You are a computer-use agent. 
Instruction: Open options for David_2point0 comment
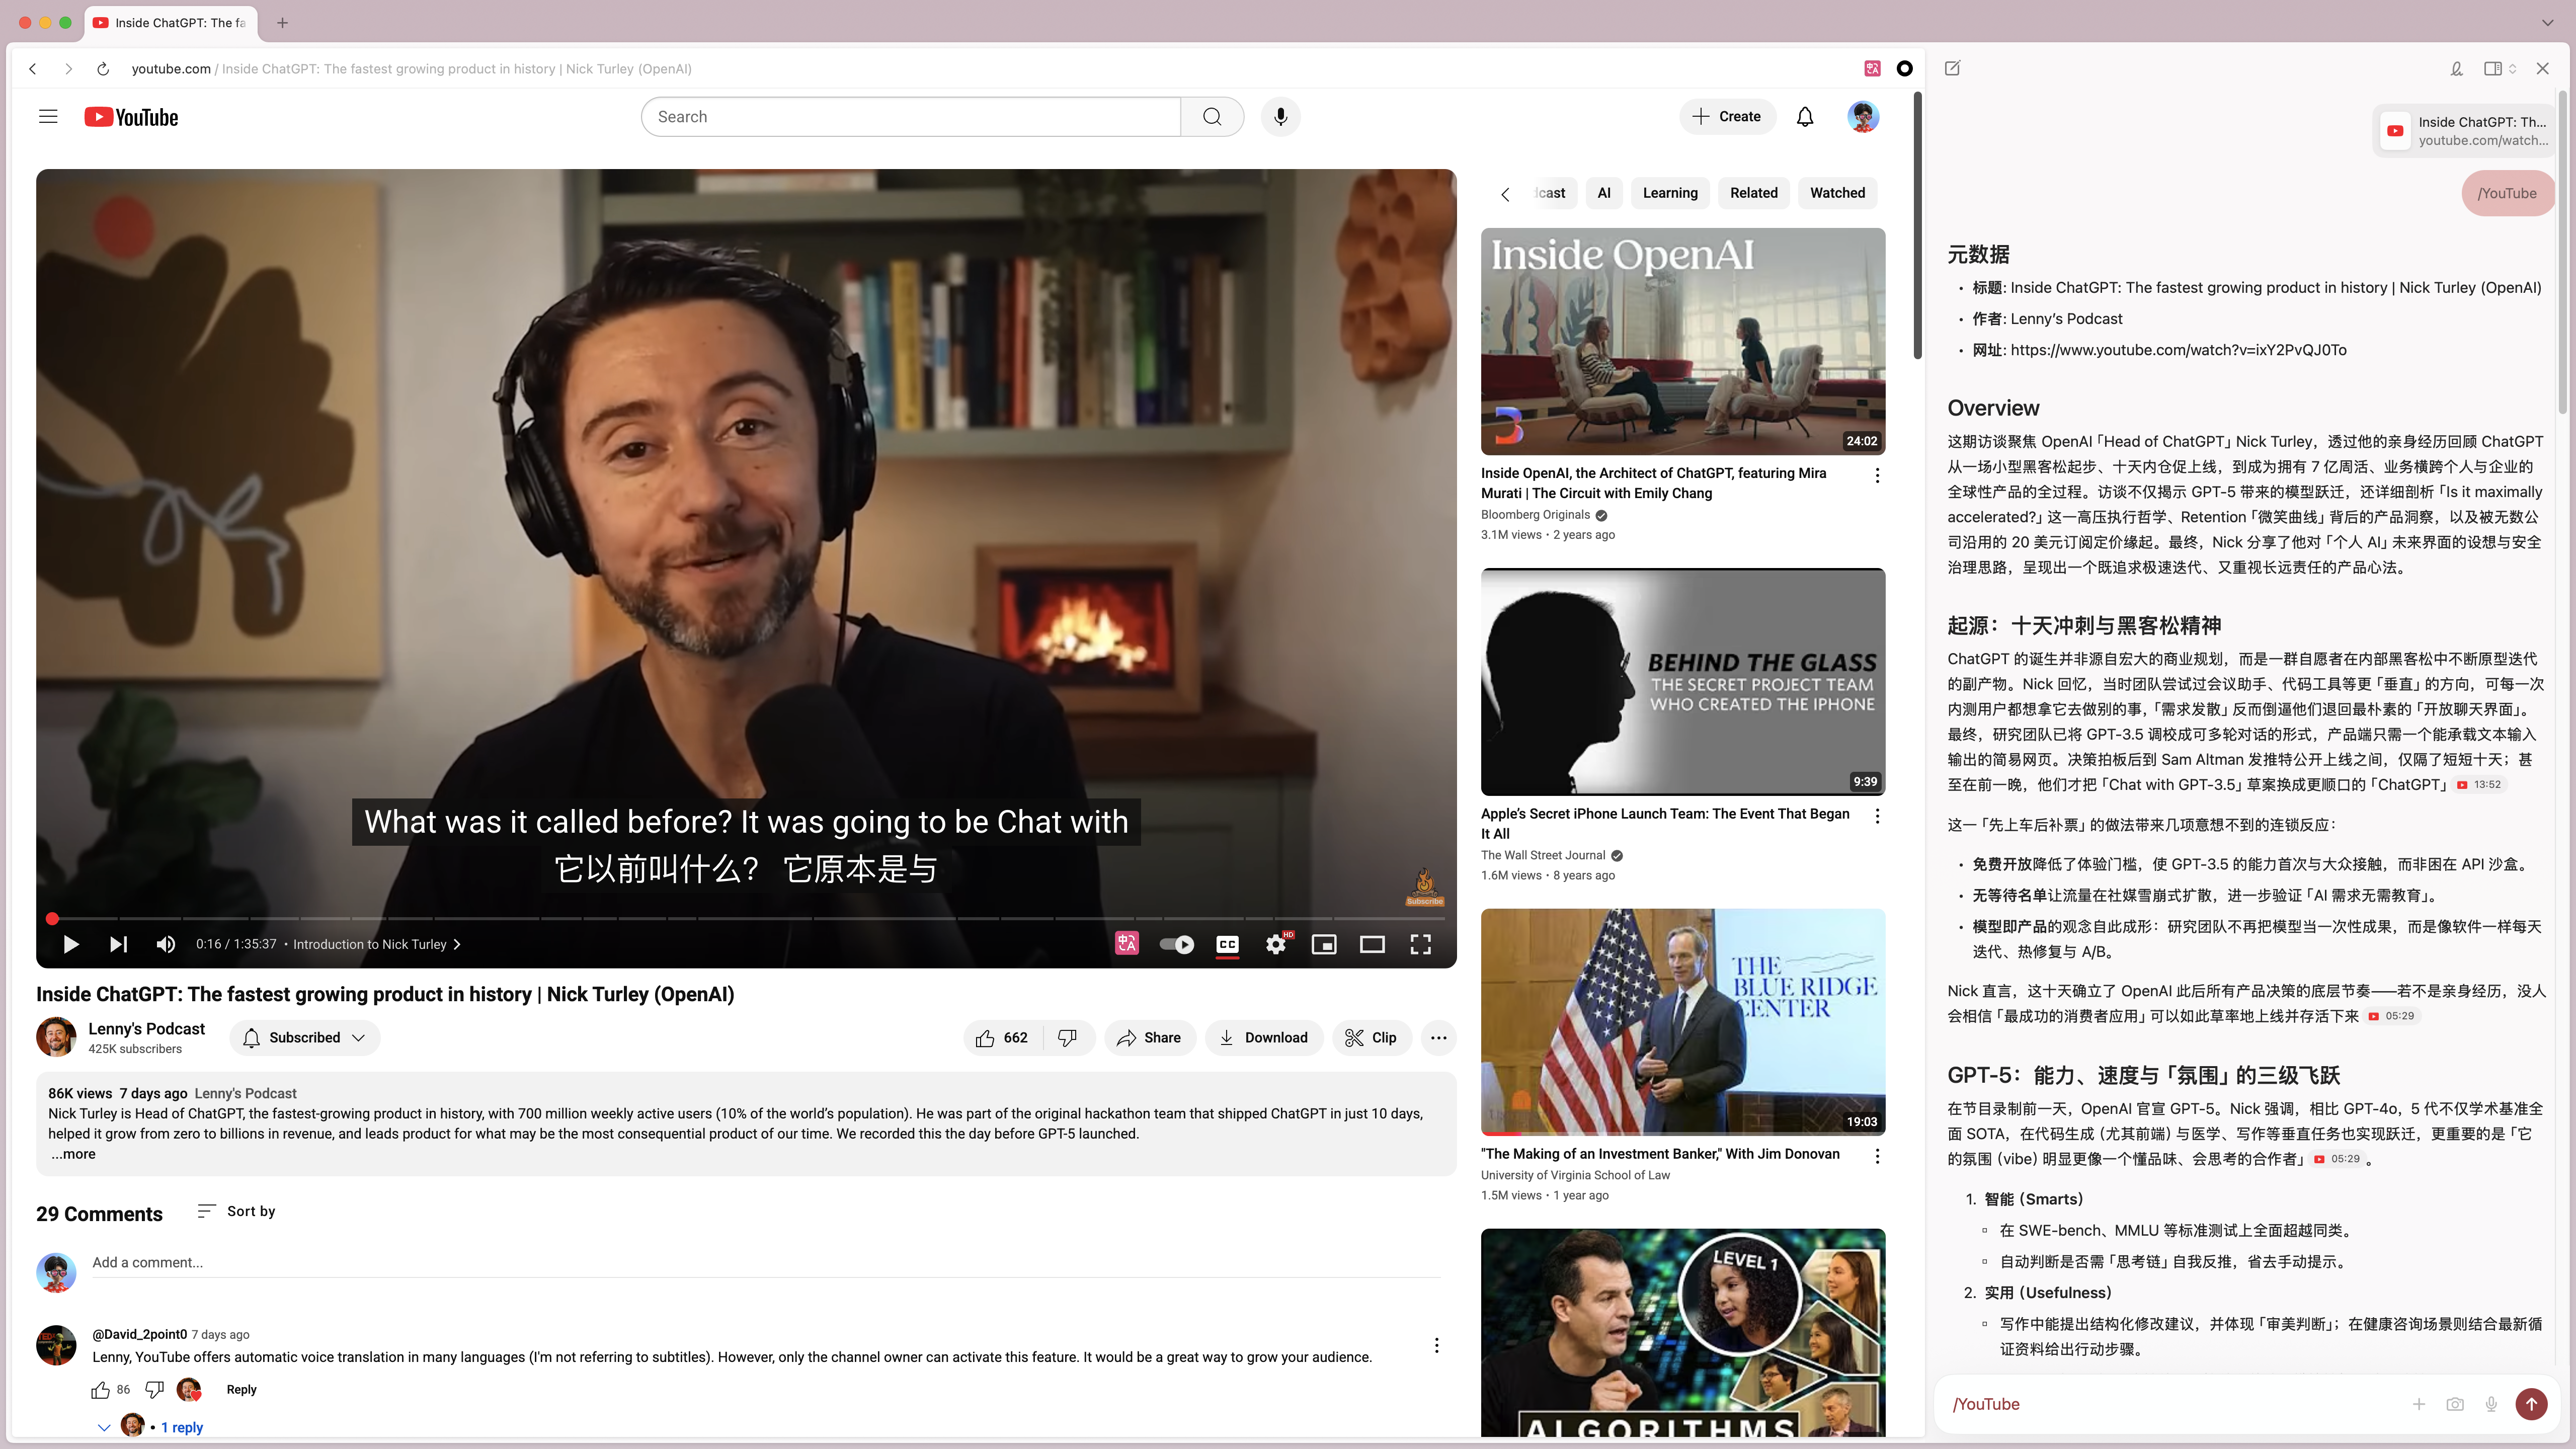[1437, 1346]
